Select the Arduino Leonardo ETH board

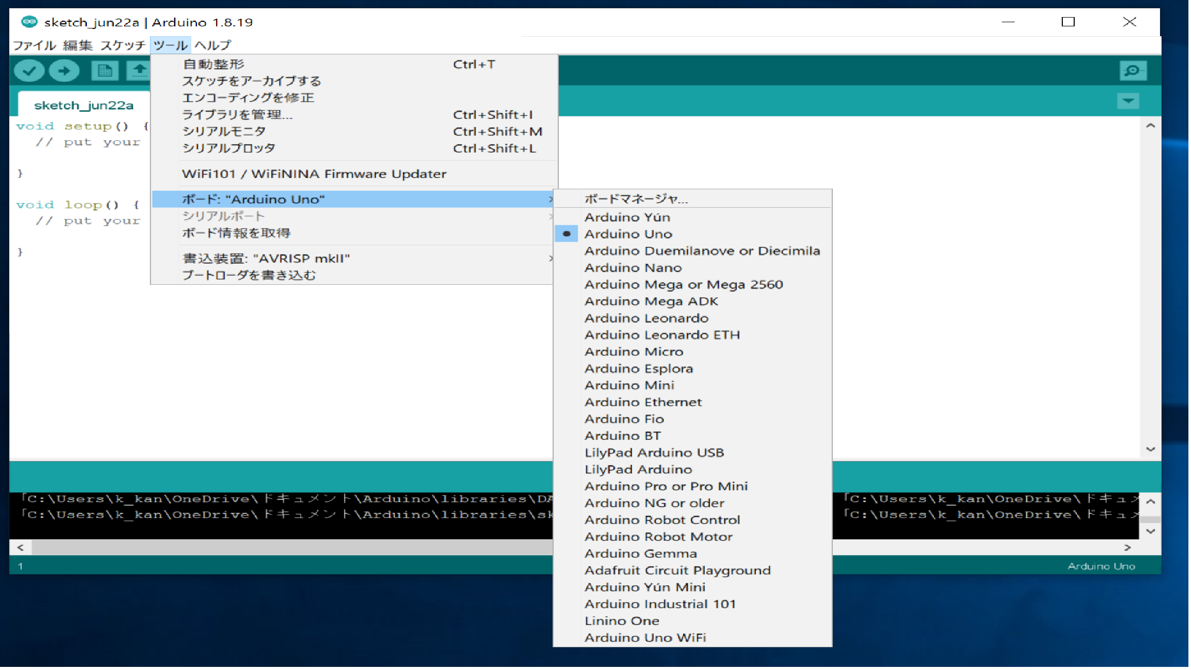click(x=693, y=335)
